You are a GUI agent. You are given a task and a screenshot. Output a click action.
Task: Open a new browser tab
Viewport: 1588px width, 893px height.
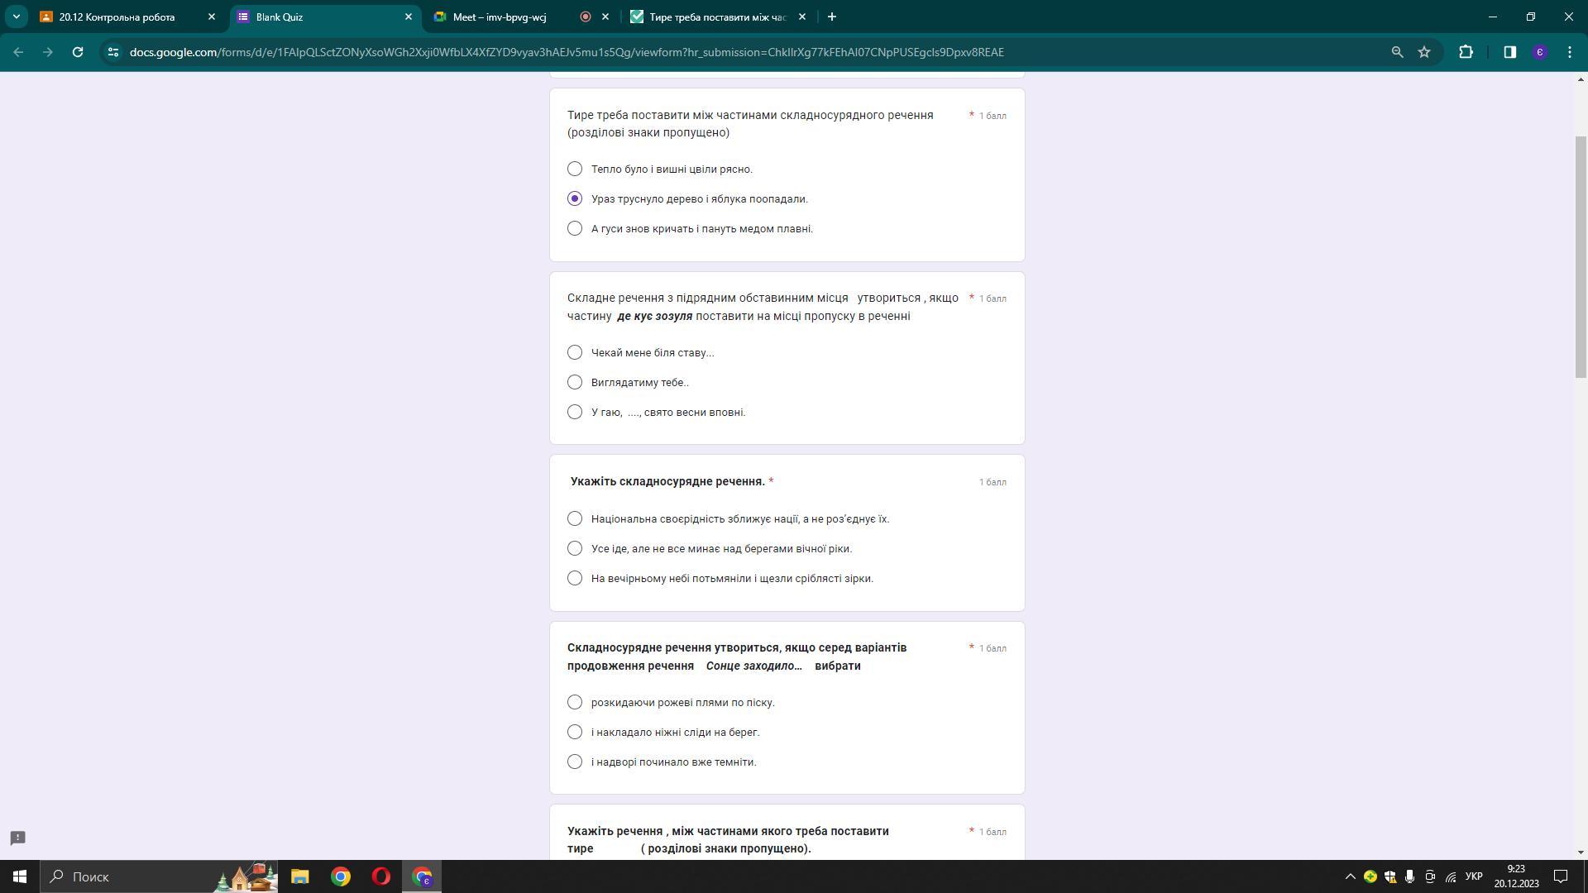point(832,17)
